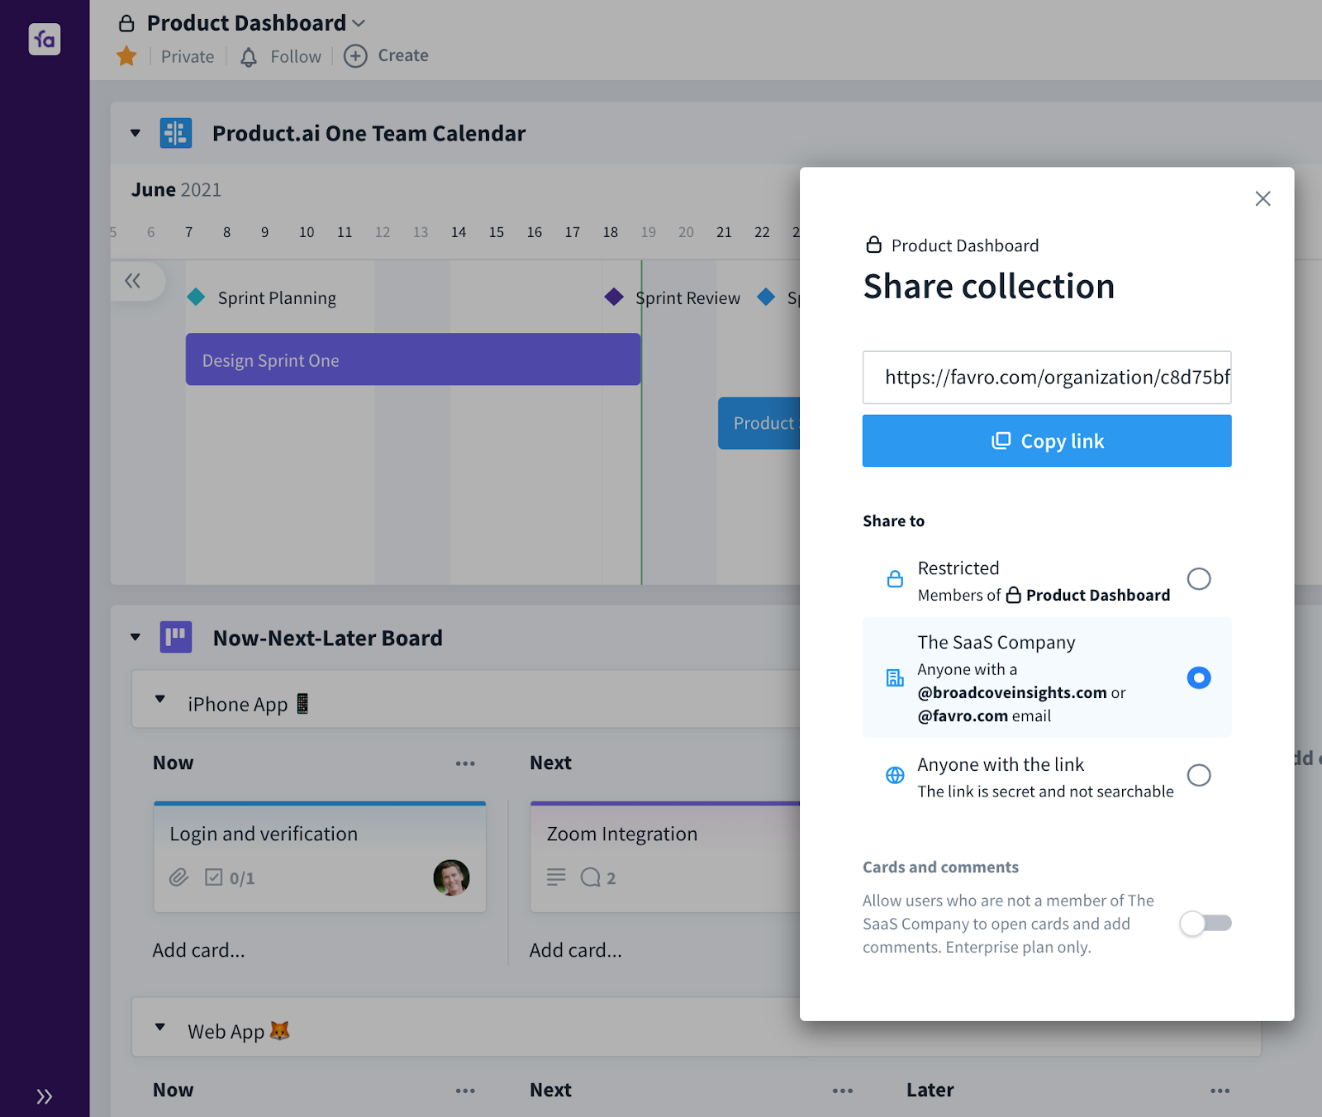1322x1117 pixels.
Task: Click the Favro logo icon
Action: coord(45,39)
